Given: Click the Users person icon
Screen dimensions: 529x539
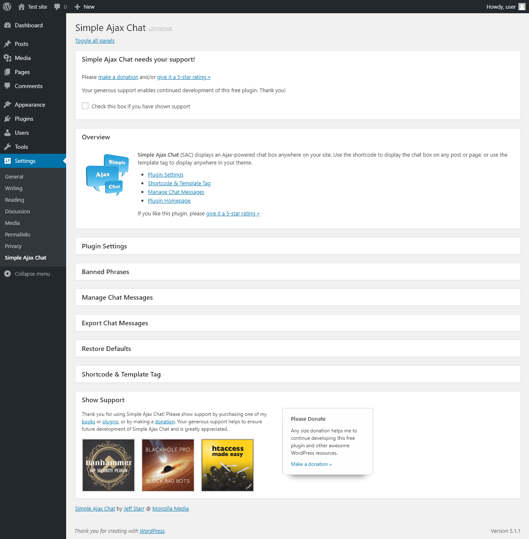Looking at the screenshot, I should coord(7,133).
